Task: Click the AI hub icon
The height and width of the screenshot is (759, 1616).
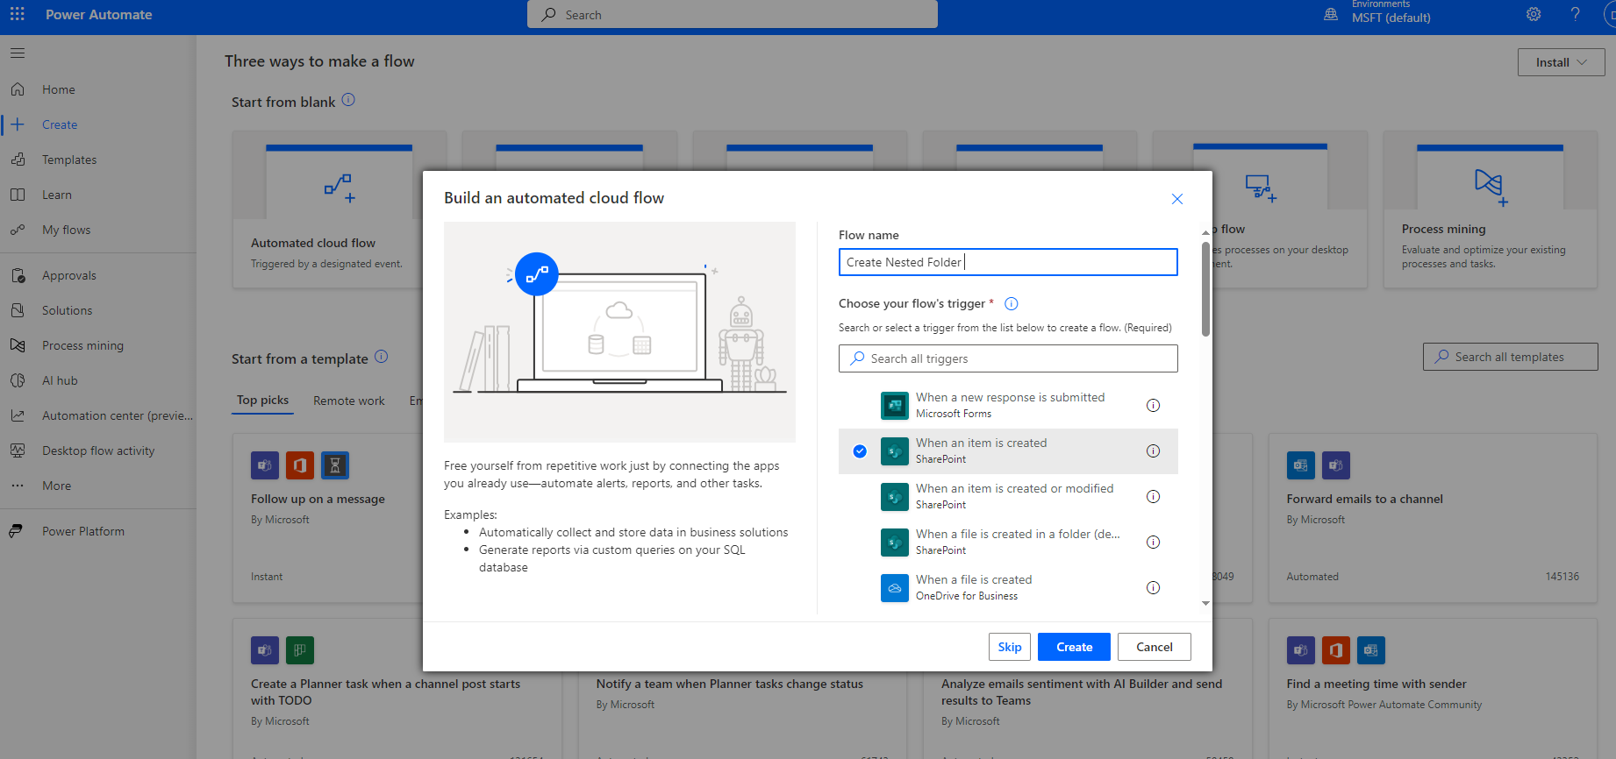Action: click(x=18, y=380)
